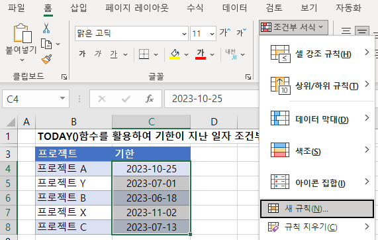Viewport: 378px width, 240px height.
Task: Open fill color dropdown arrow
Action: [x=186, y=54]
